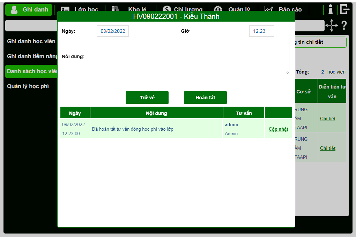Screen dimensions: 356x237
Task: Click the Kho lẻ inventory icon
Action: [x=115, y=9]
